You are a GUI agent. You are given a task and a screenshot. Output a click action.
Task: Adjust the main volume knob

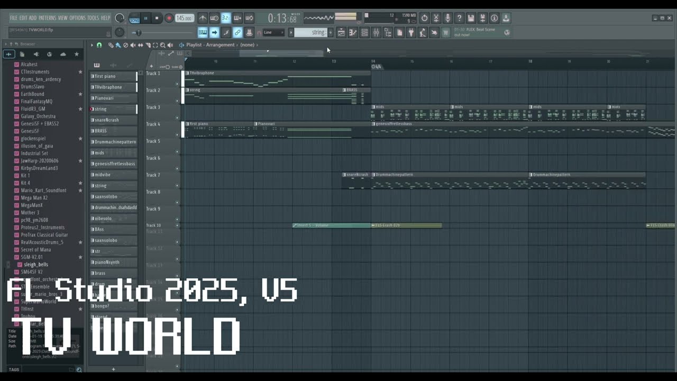pyautogui.click(x=120, y=18)
